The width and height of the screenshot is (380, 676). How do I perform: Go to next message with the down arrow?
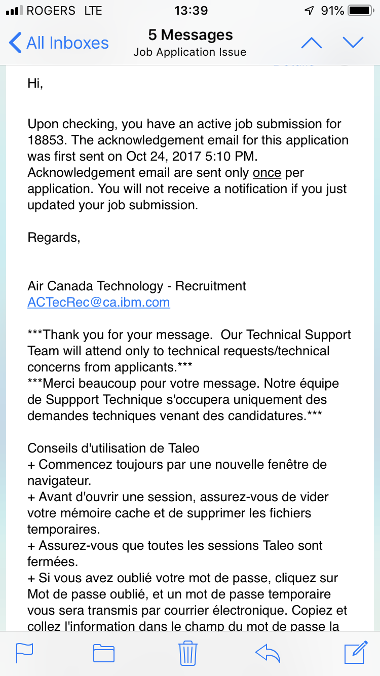click(x=353, y=43)
